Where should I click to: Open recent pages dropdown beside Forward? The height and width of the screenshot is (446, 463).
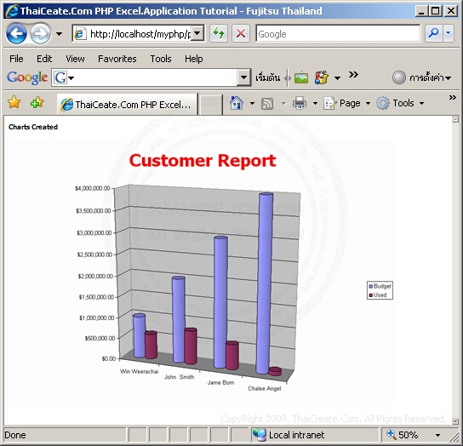coord(59,34)
